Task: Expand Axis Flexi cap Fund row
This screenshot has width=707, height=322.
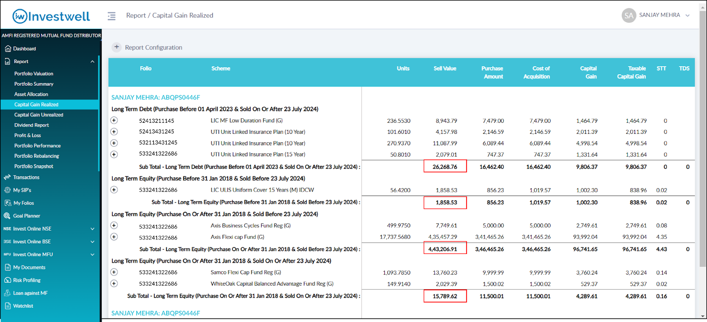Action: (114, 237)
